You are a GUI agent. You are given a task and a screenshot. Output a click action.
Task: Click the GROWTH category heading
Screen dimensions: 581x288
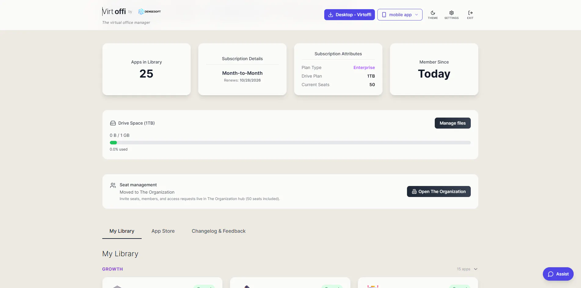pyautogui.click(x=112, y=269)
